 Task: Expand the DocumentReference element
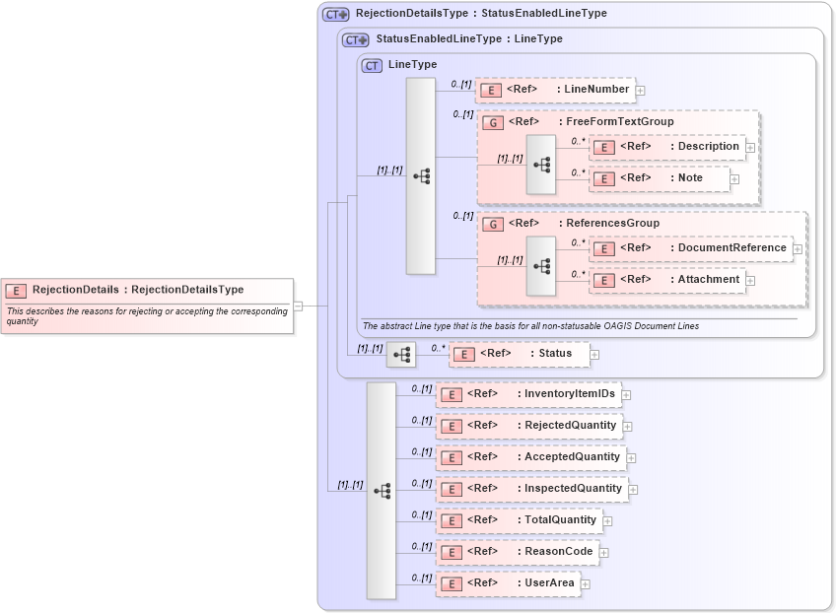(797, 247)
